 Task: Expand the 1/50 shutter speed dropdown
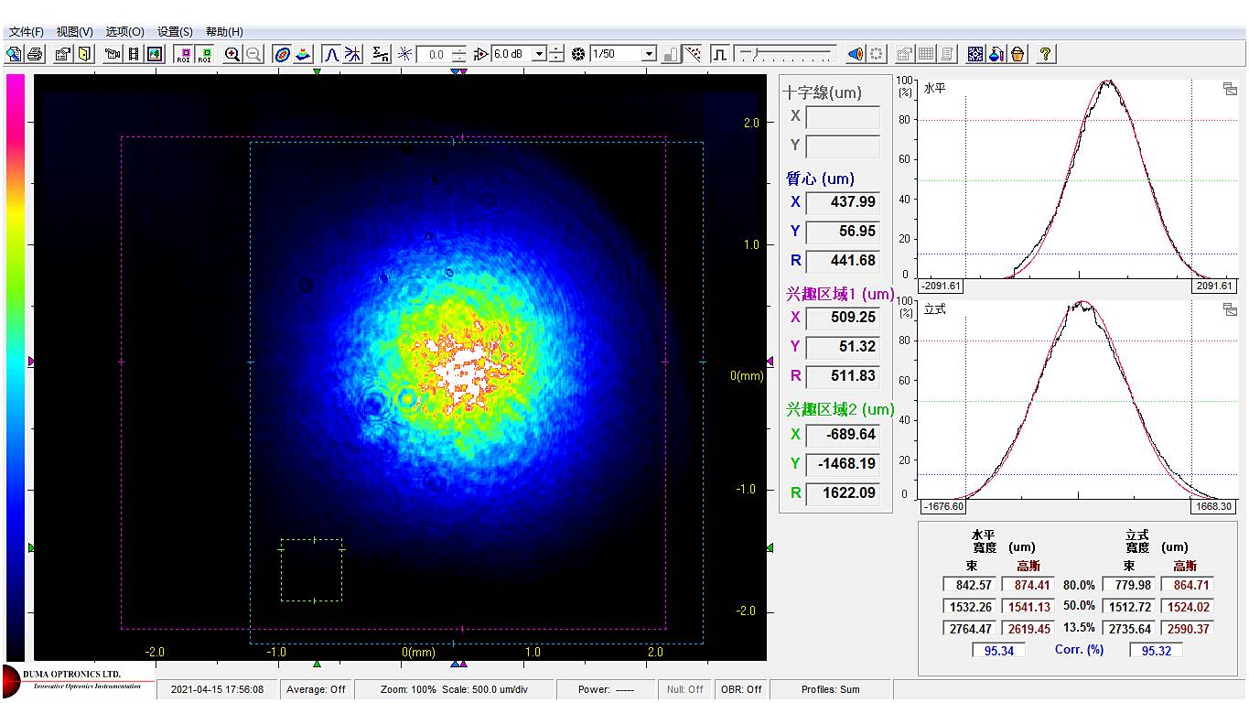(x=649, y=54)
